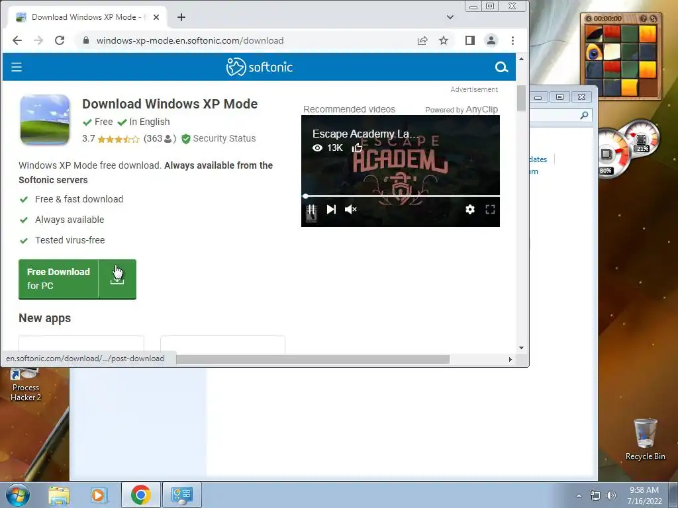Click the Escape Academy video title
This screenshot has height=508, width=678.
point(365,134)
